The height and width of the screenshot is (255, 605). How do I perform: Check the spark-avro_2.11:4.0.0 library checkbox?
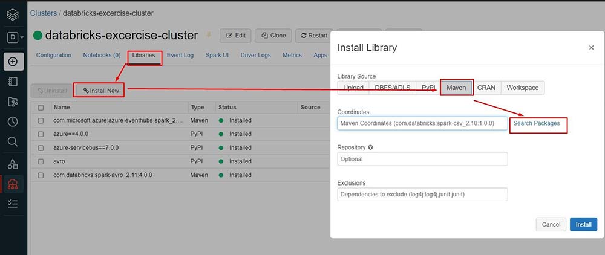pos(41,175)
